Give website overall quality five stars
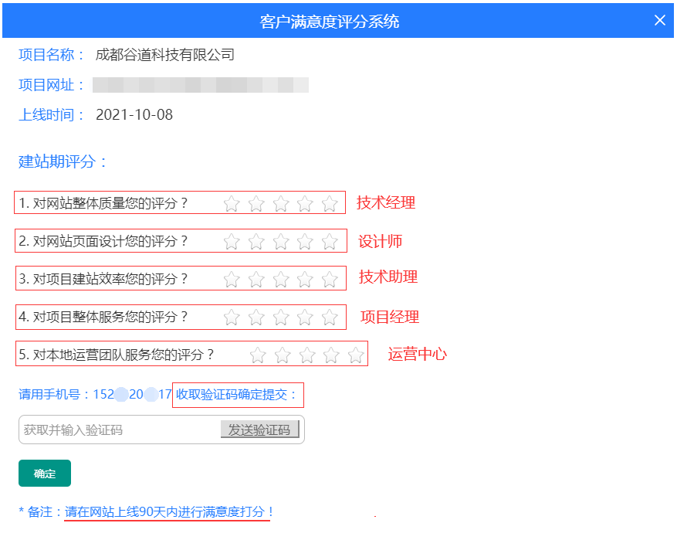 click(x=330, y=204)
